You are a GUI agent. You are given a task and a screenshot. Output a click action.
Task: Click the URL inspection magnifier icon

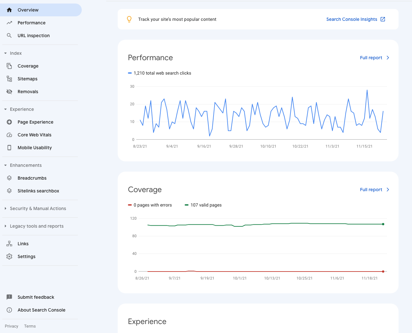pyautogui.click(x=9, y=36)
